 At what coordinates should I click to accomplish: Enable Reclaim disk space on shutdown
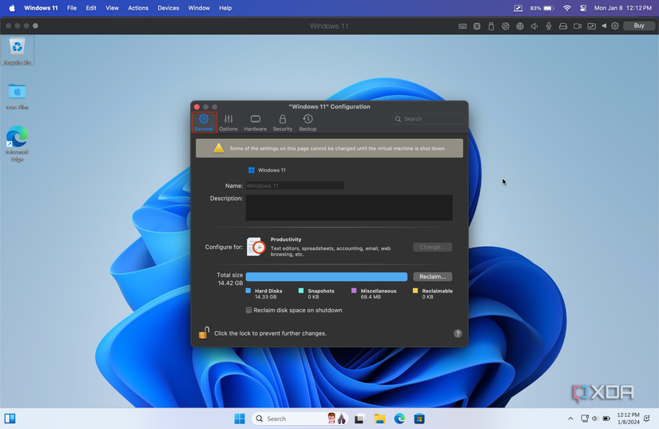[248, 310]
